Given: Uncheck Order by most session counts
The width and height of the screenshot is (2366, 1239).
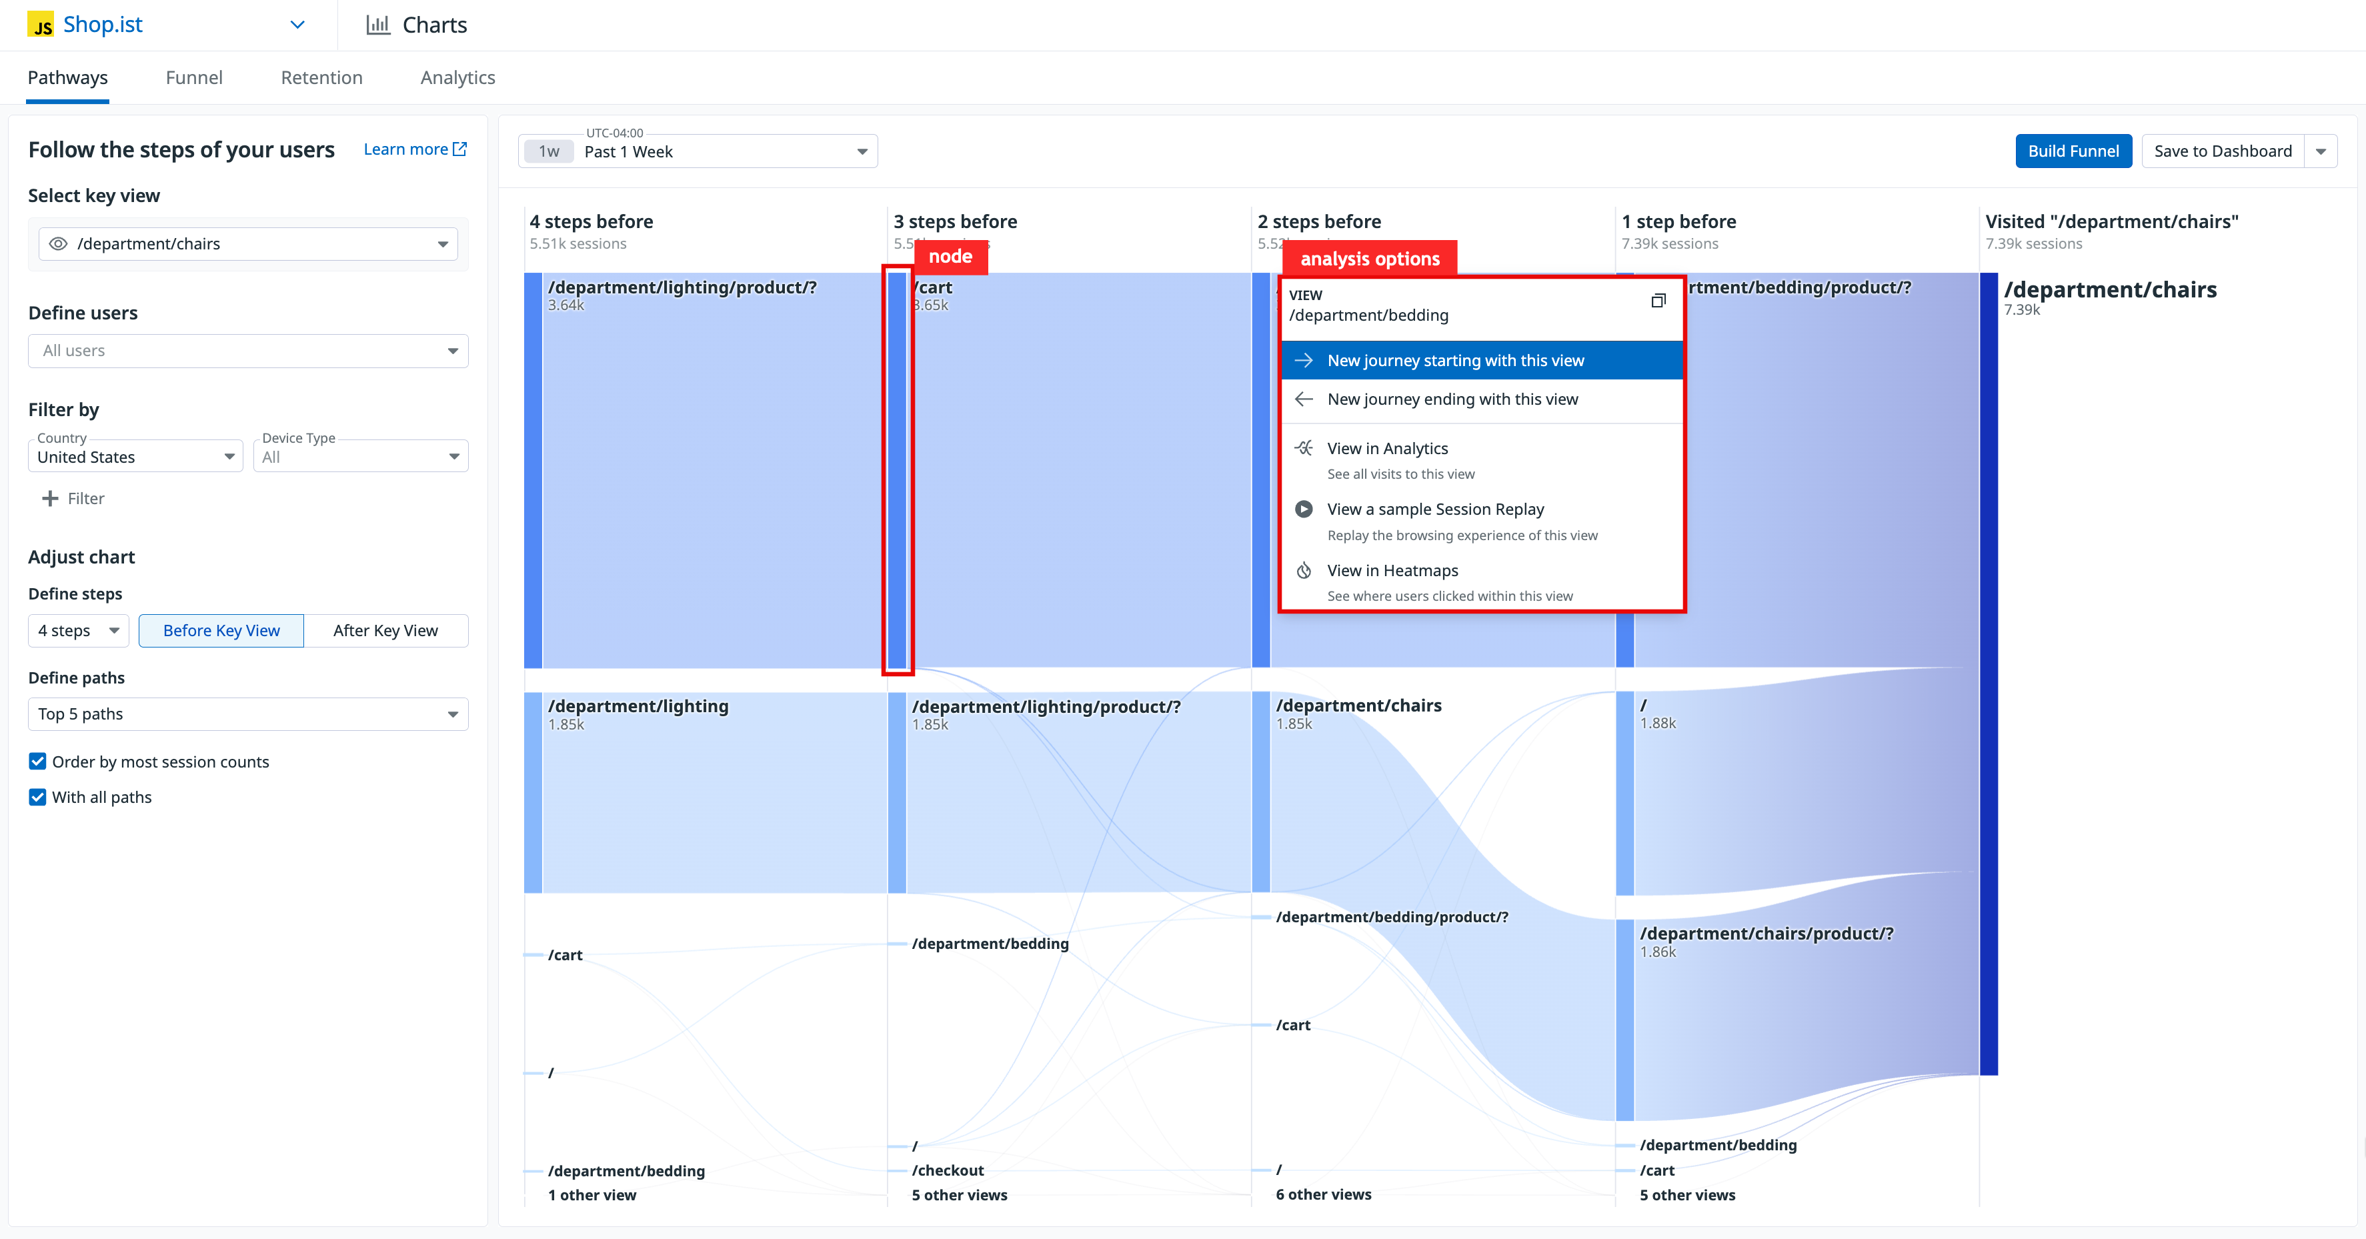Looking at the screenshot, I should click(37, 762).
